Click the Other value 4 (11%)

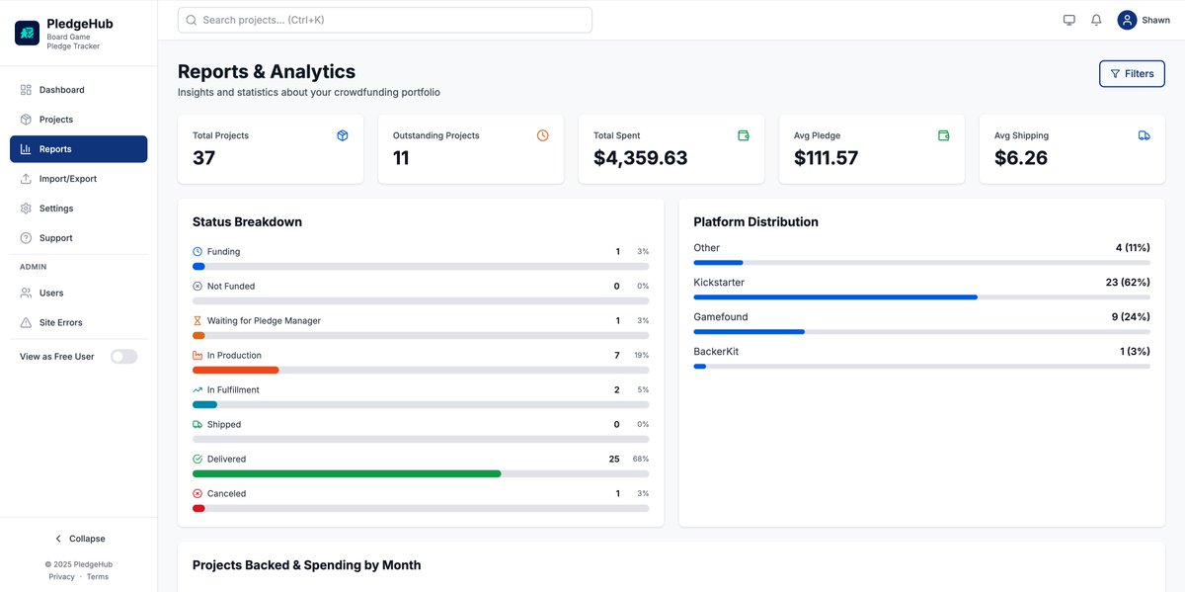point(1133,248)
